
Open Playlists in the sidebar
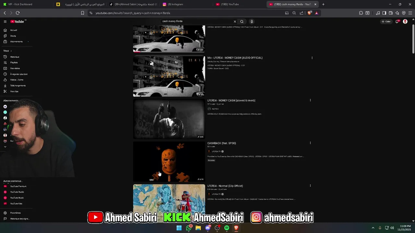(x=14, y=62)
